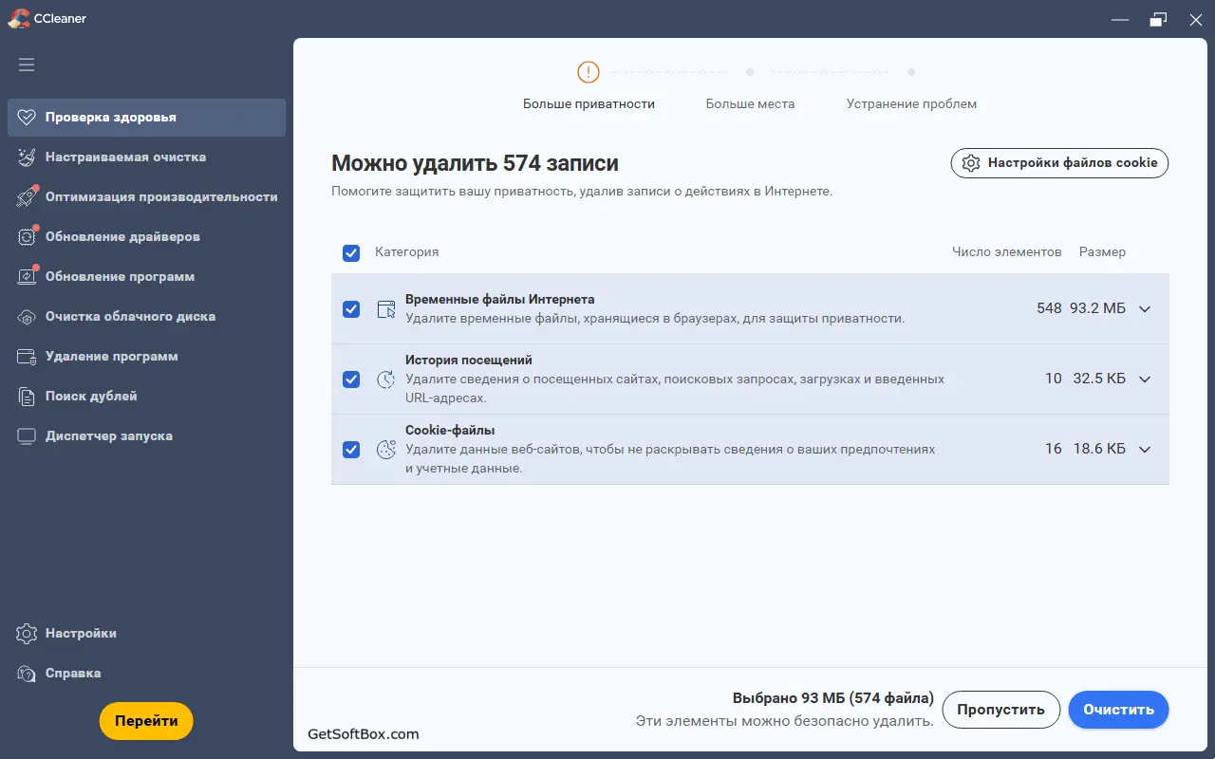
Task: Toggle the Cookie-файлы checkbox
Action: [351, 450]
